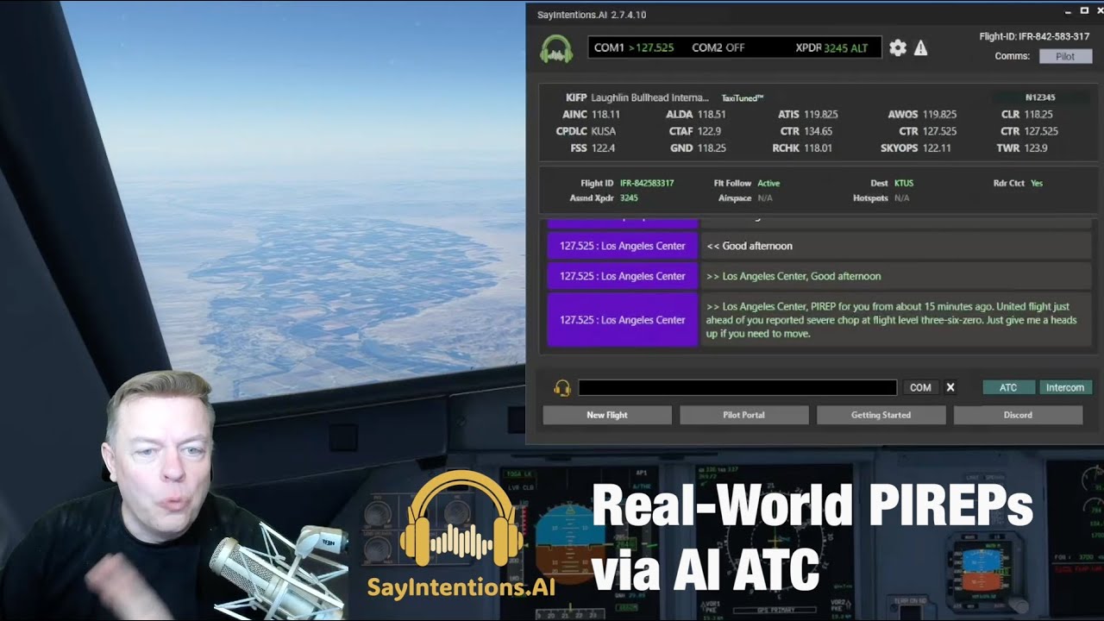Select CPDLC KUSA entry
The height and width of the screenshot is (621, 1104).
(586, 131)
